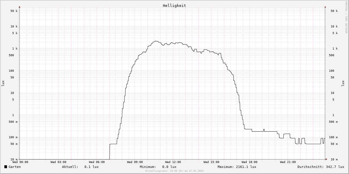The image size is (349, 174).
Task: Click the black Garten legend color swatch
Action: coord(6,167)
